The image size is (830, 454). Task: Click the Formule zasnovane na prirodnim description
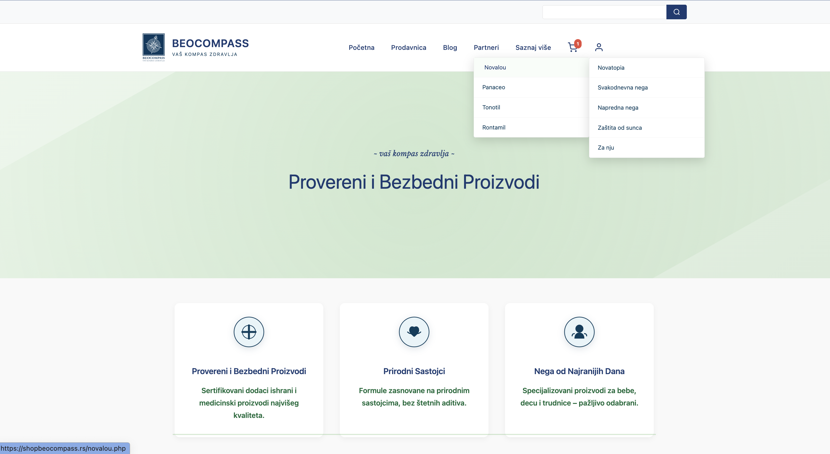click(x=414, y=397)
